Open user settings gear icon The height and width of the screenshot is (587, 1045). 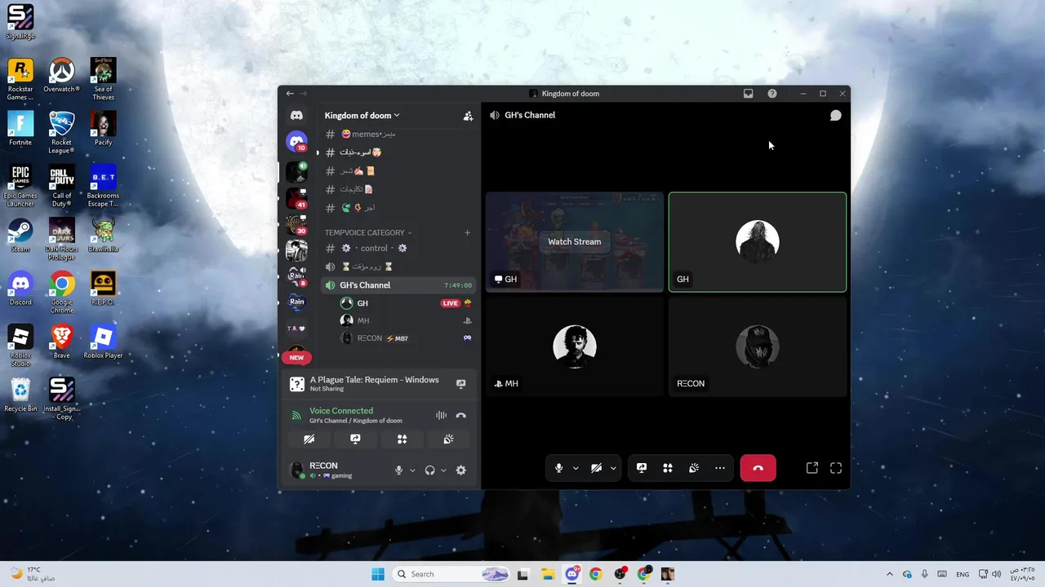[x=461, y=470]
